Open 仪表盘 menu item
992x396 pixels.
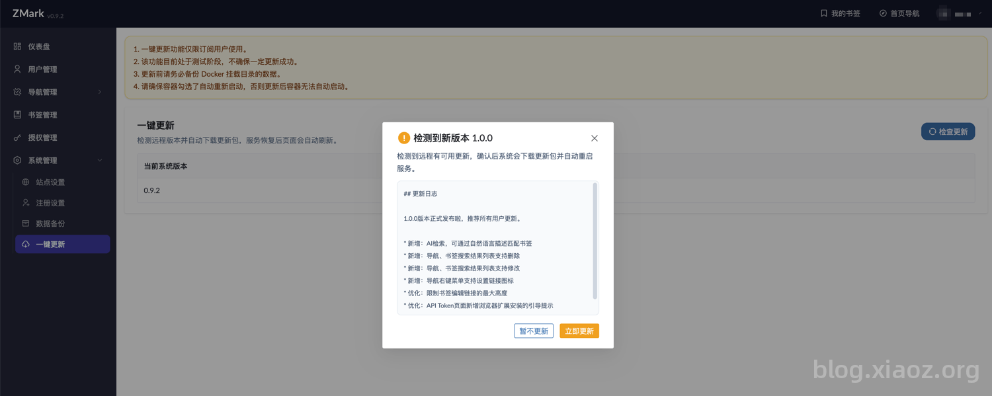pyautogui.click(x=58, y=46)
